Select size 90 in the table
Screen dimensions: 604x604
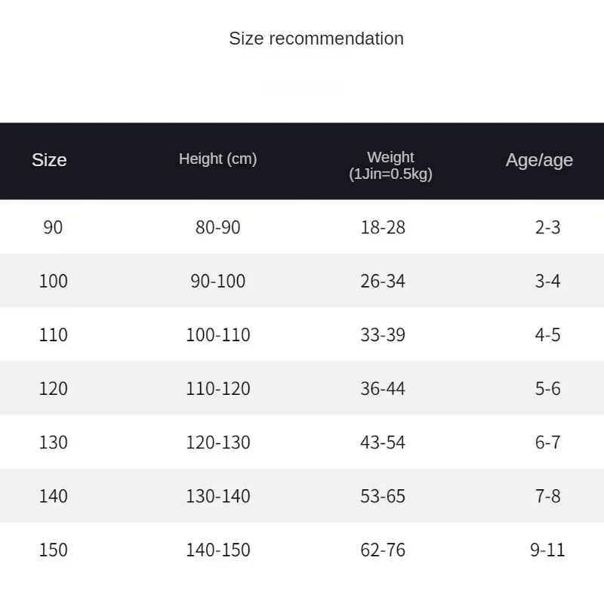coord(53,227)
